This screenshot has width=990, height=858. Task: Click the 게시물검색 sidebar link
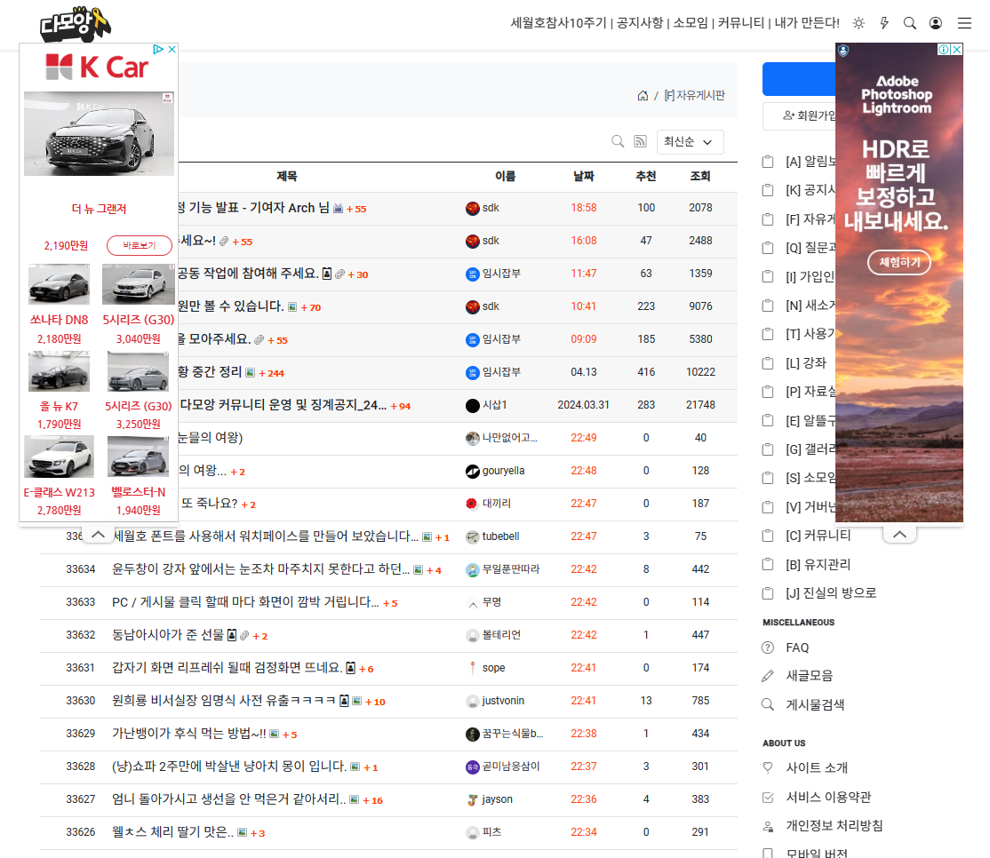[x=814, y=704]
